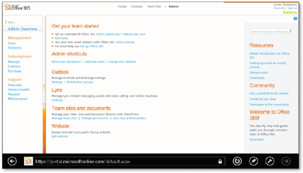Click Participate in the community link
The height and width of the screenshot is (173, 303).
point(269,104)
